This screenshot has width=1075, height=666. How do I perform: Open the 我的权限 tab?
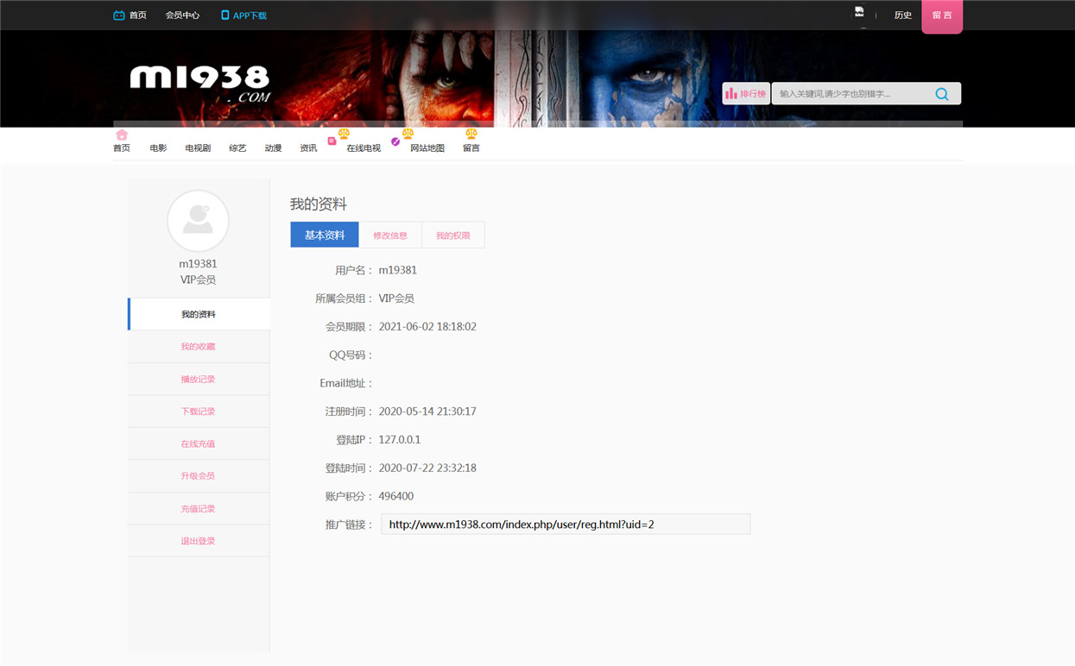coord(453,236)
